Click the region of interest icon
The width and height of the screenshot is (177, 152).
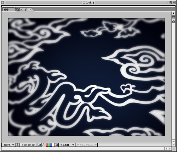56,145
